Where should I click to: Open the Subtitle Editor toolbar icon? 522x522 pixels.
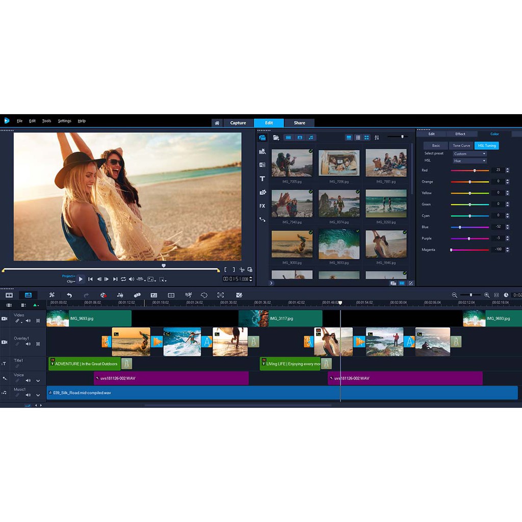point(154,295)
